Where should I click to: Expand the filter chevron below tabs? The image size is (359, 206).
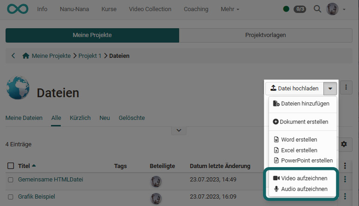179,131
